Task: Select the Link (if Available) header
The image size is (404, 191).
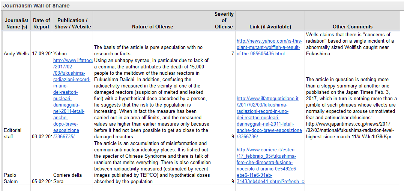Action: point(270,27)
